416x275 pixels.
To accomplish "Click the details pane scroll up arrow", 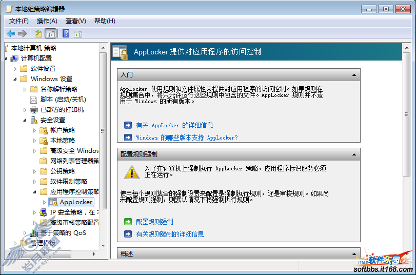I will pos(406,48).
